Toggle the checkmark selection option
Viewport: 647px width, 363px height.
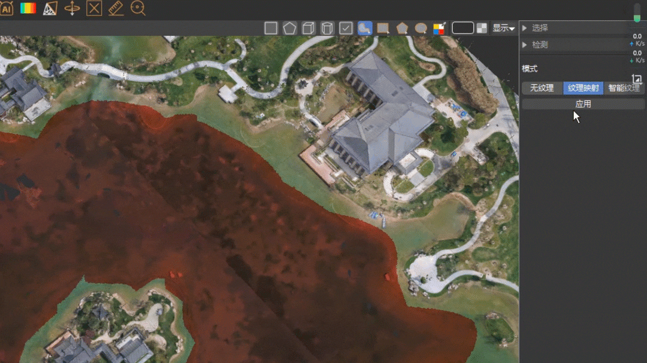(346, 28)
